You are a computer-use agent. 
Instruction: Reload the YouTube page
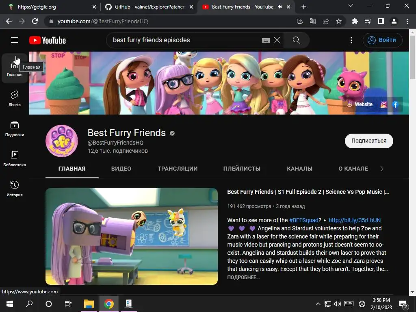(35, 21)
